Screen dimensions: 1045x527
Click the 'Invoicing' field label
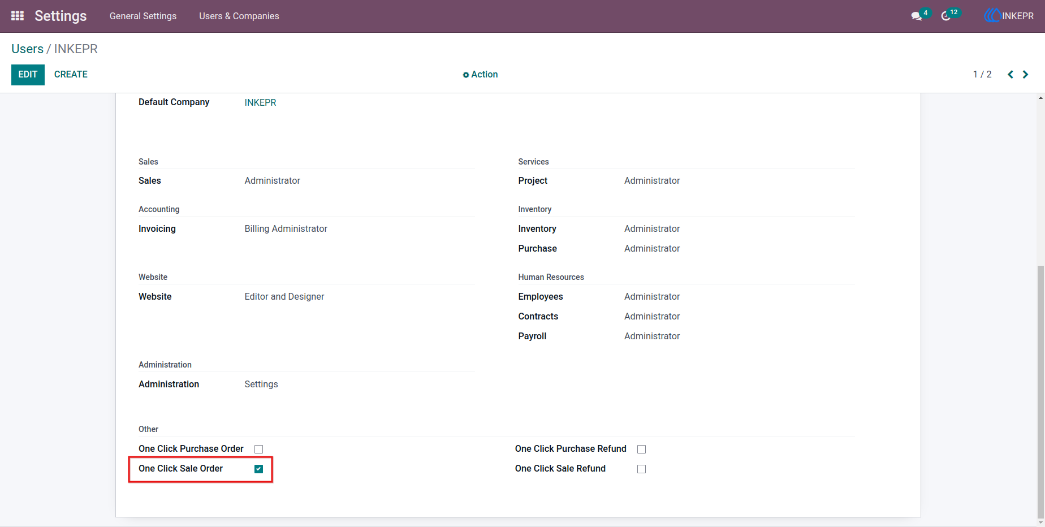point(157,229)
